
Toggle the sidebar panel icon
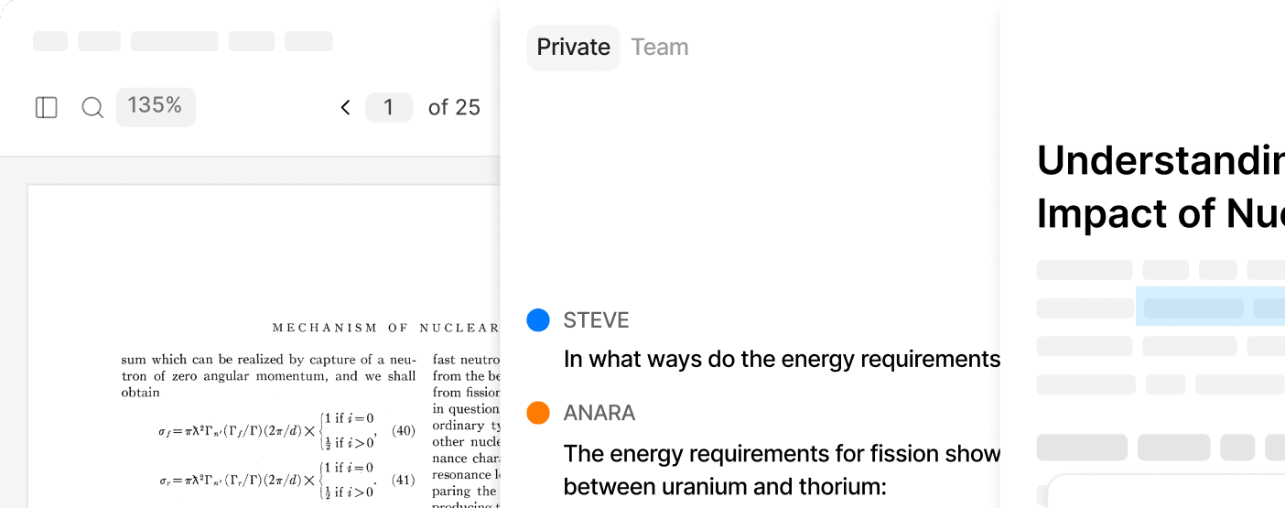pyautogui.click(x=47, y=108)
